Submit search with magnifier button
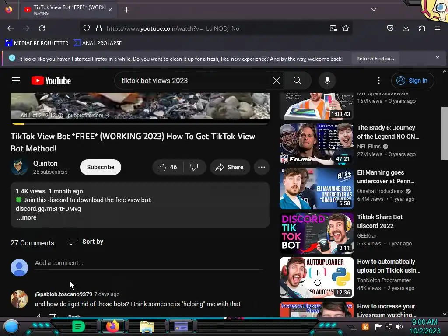Viewport: 448px width, 336px height. coord(297,80)
